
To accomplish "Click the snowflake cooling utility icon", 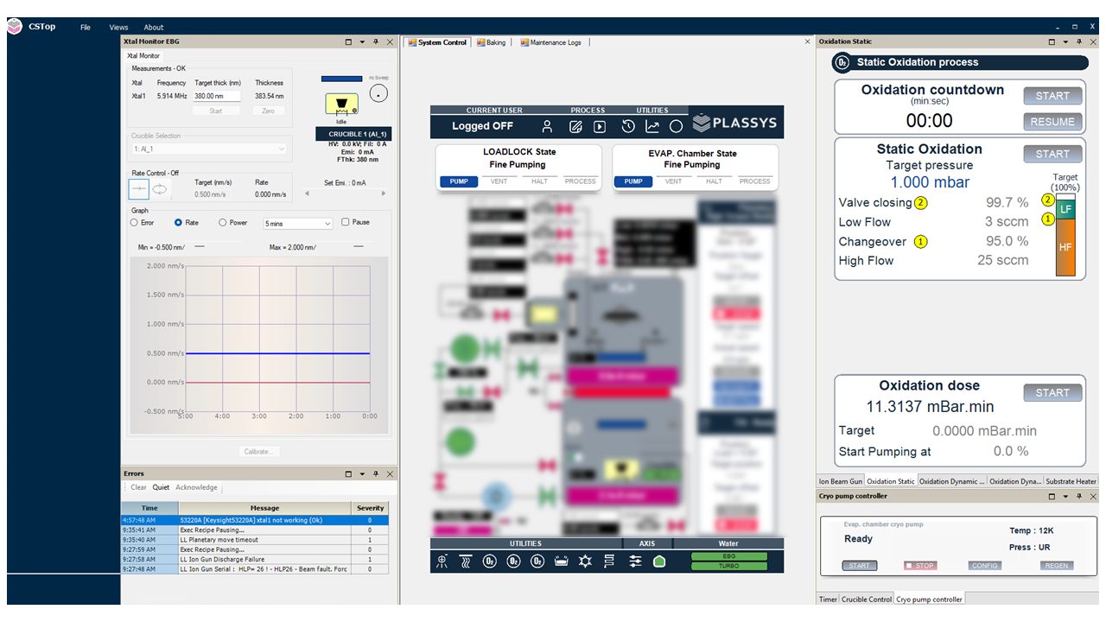I will tap(586, 562).
